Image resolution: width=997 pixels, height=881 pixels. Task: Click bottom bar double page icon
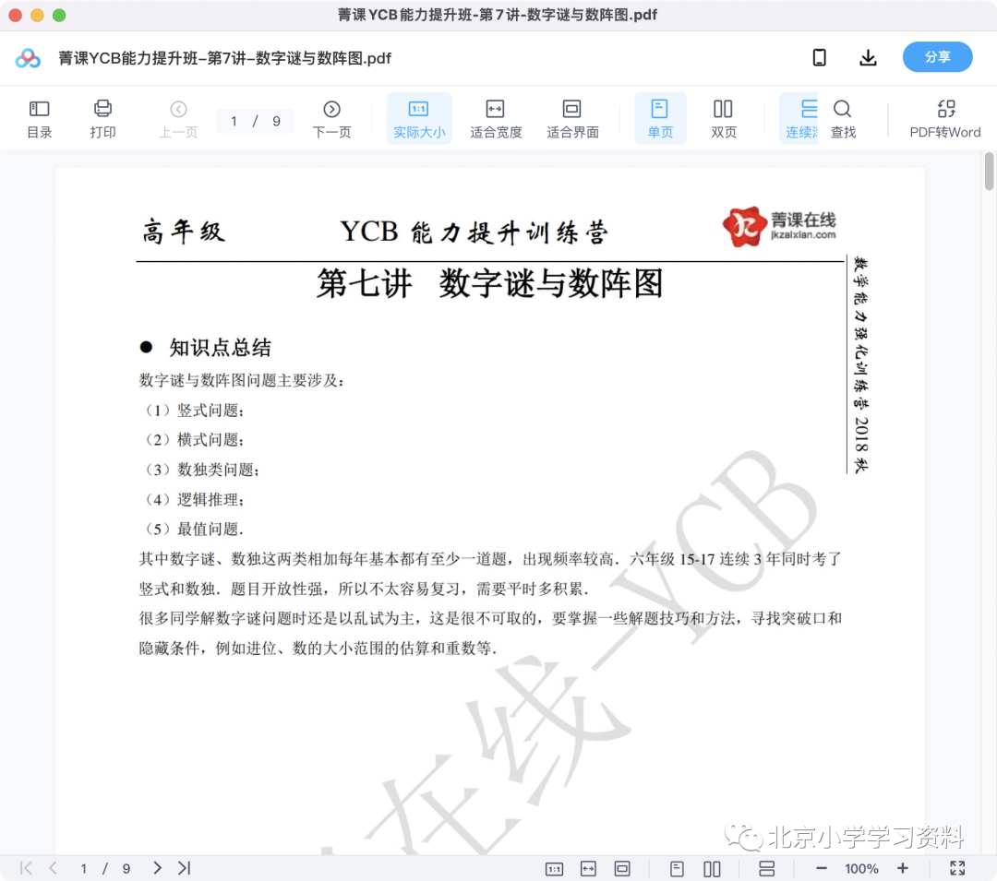coord(712,868)
